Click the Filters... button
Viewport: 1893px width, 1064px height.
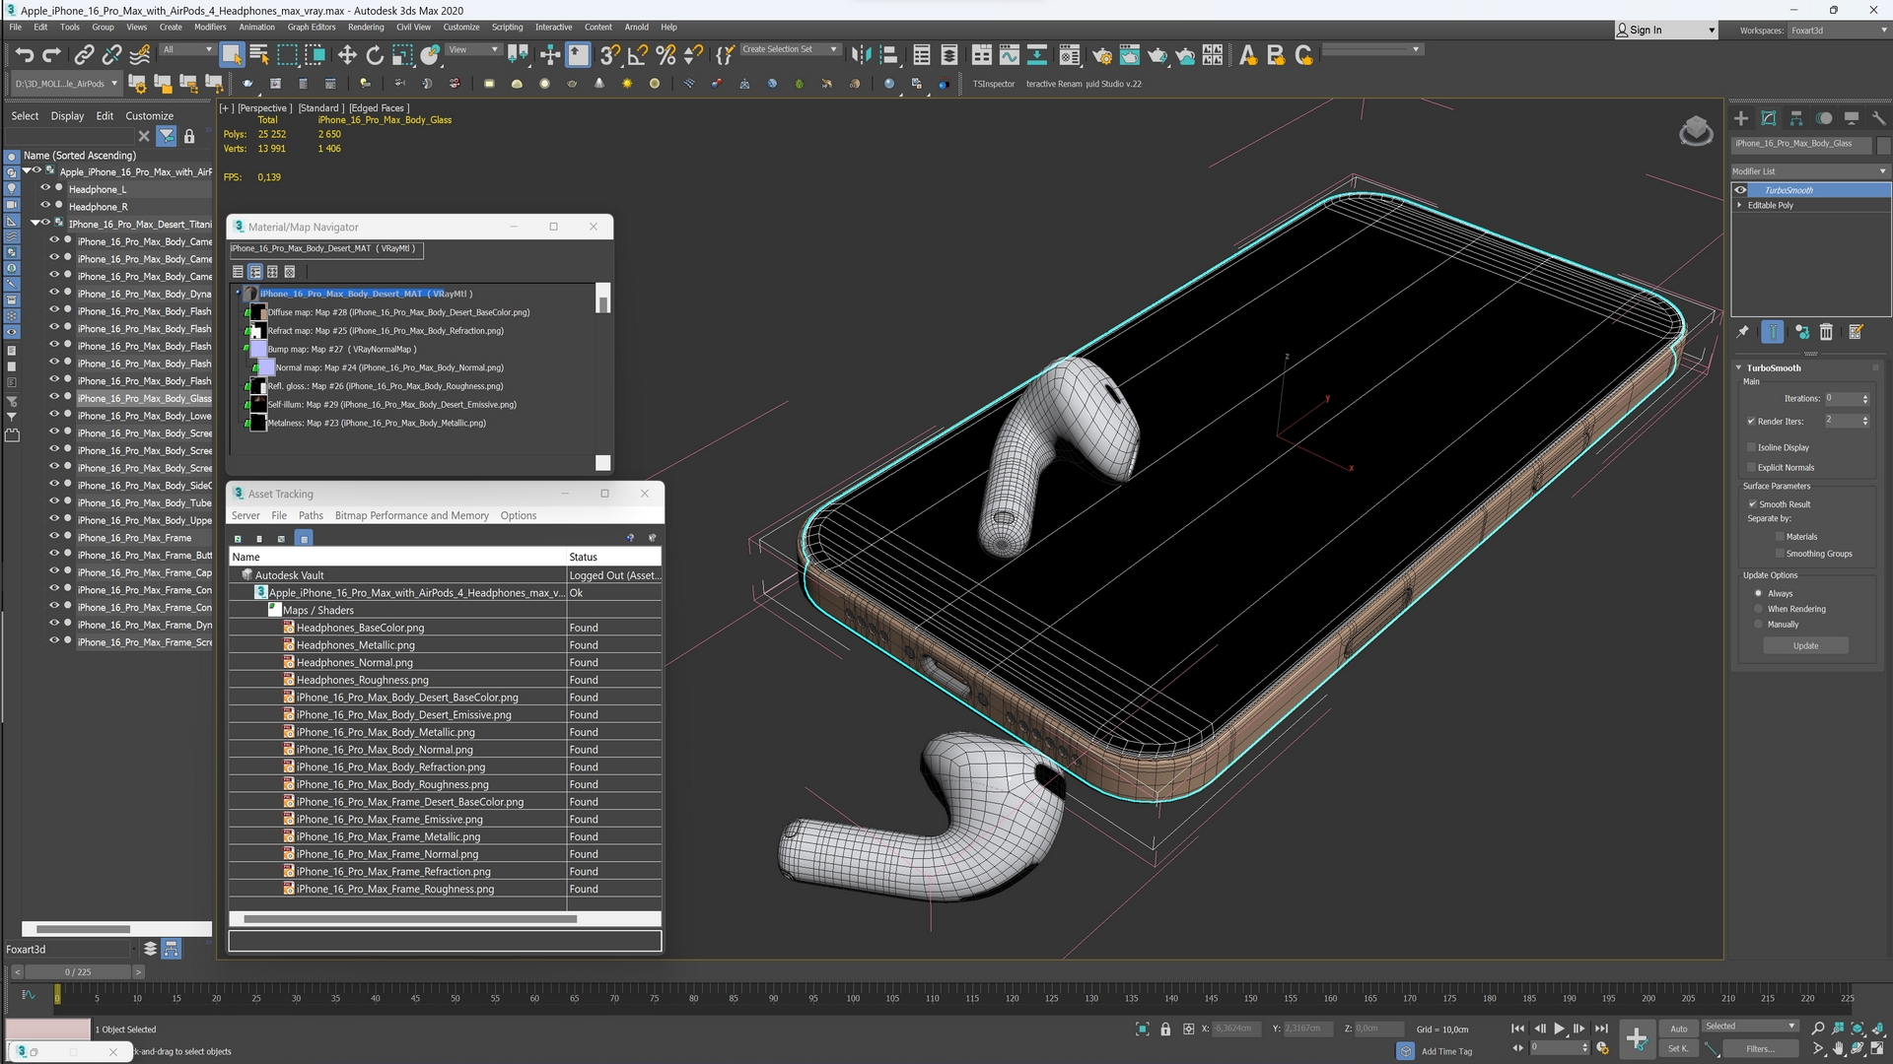(1759, 1049)
